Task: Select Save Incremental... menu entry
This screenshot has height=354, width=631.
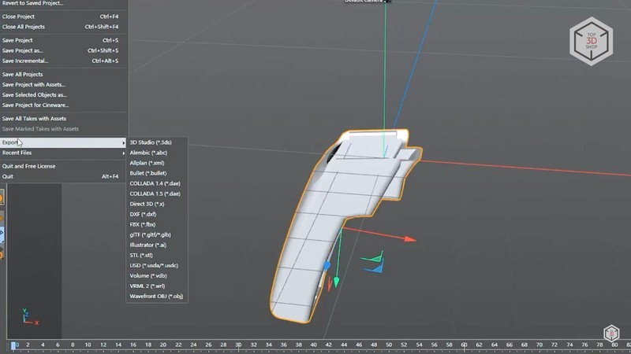Action: coord(27,61)
